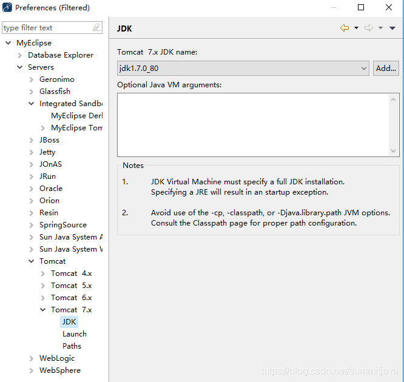
Task: Clear filter text with eraser icon
Action: point(96,27)
